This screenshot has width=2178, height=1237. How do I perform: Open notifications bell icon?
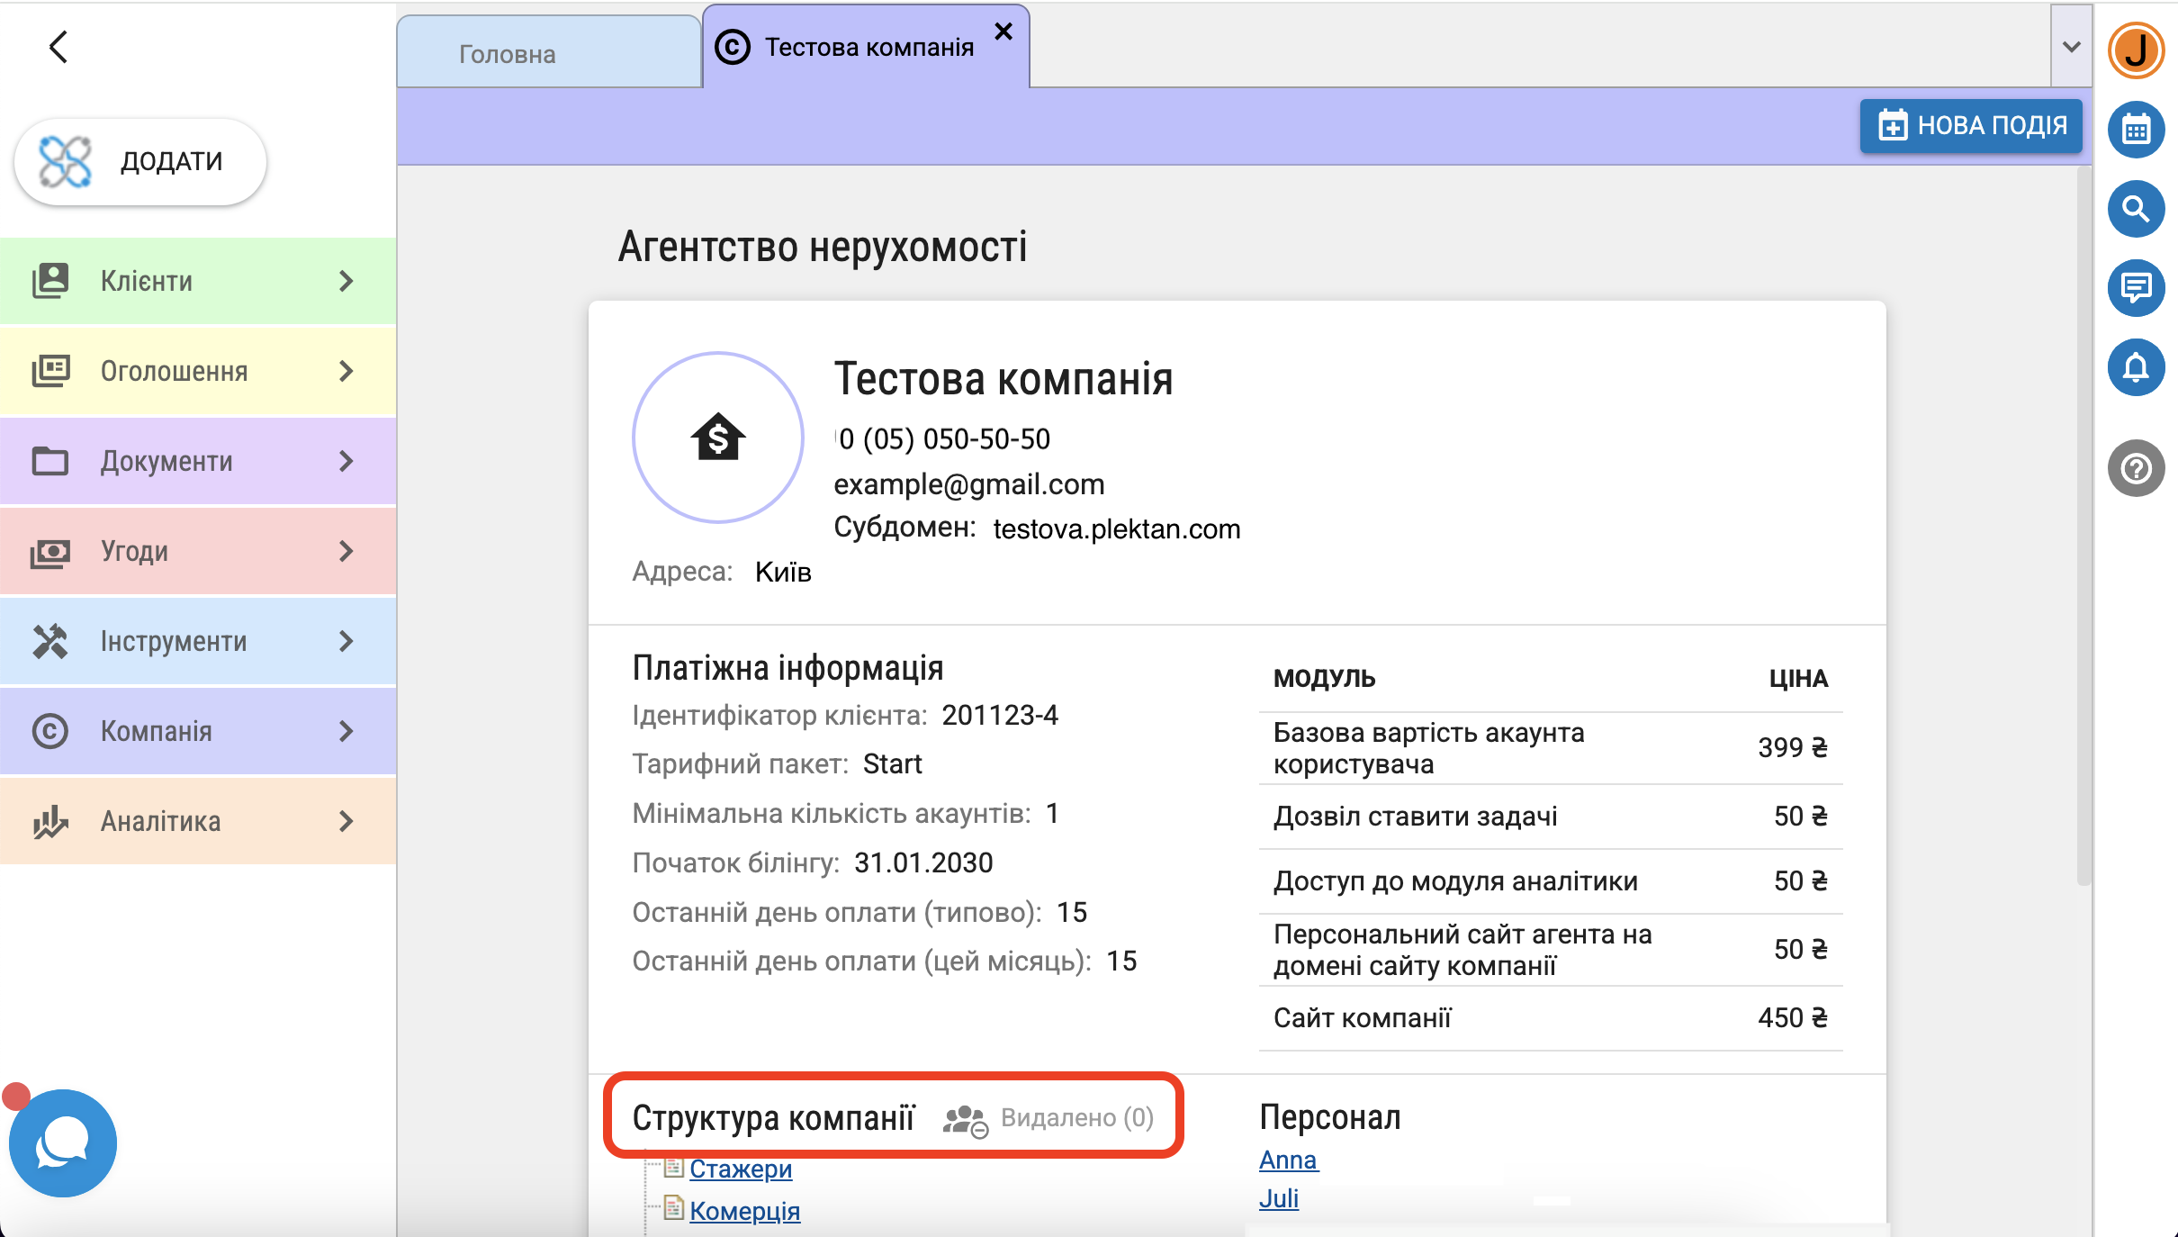(2136, 367)
